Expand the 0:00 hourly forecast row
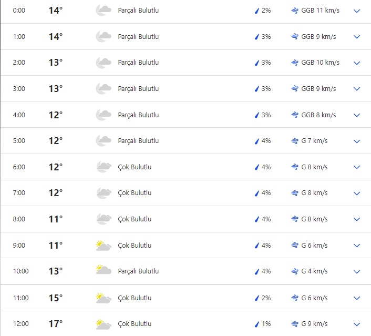 click(357, 11)
